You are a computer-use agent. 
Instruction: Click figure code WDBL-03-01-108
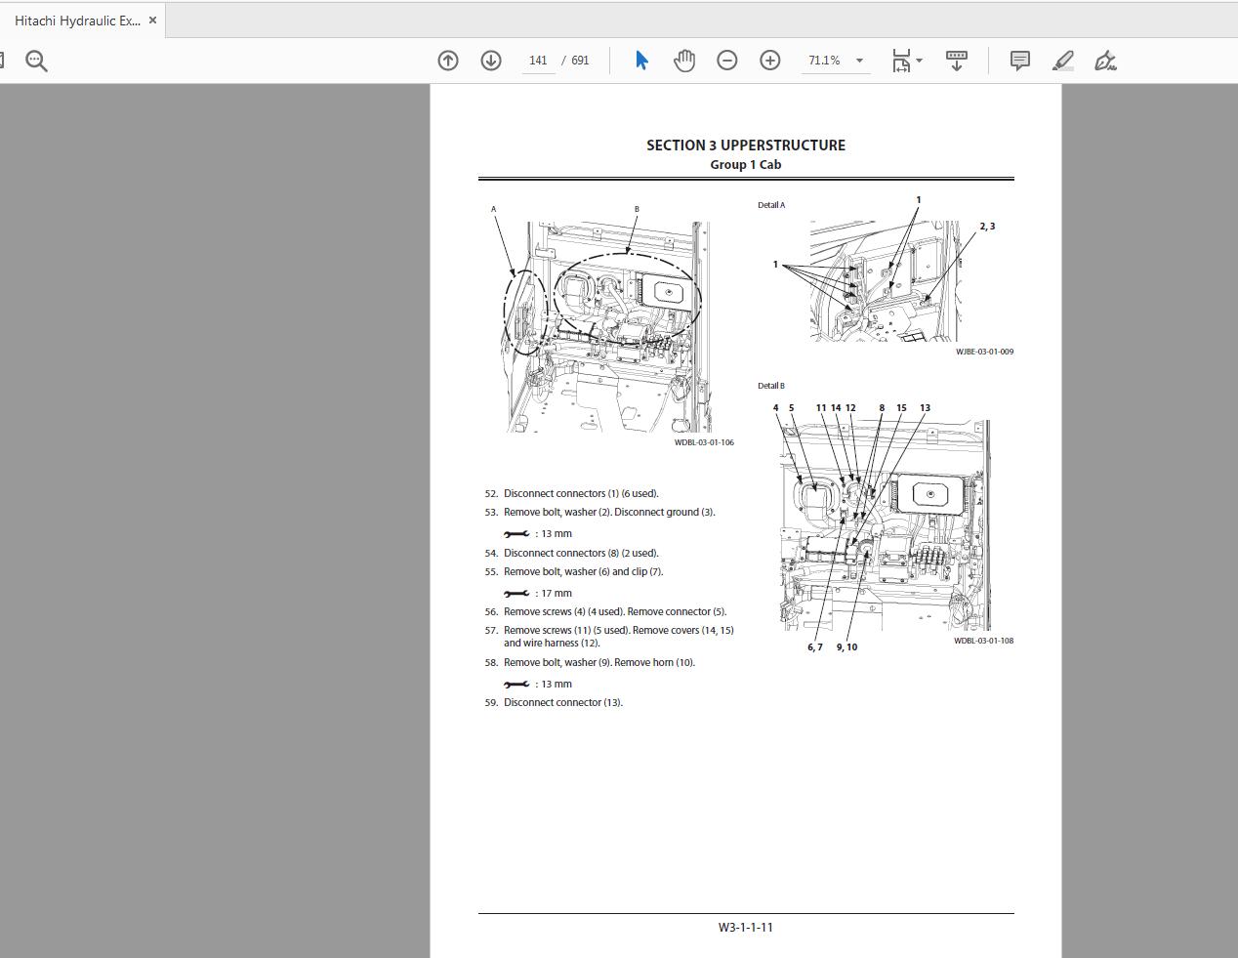[983, 641]
